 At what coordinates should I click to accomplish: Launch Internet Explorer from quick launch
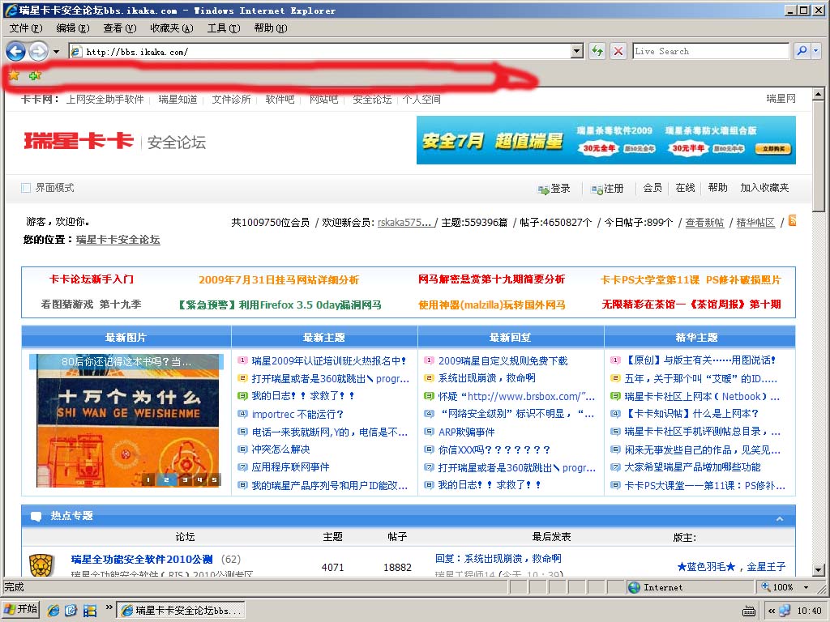point(53,610)
